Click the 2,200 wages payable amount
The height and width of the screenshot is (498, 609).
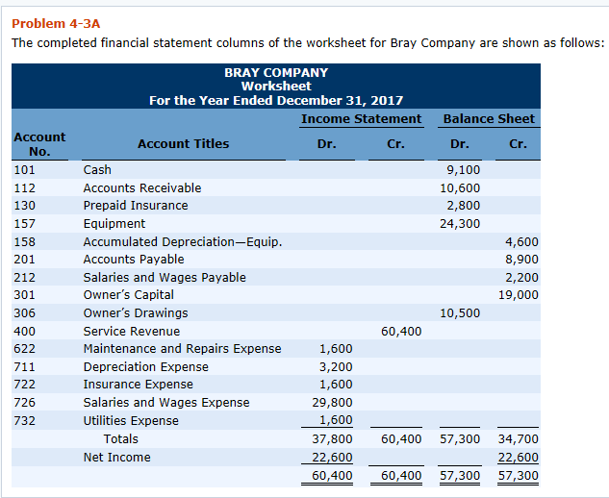pyautogui.click(x=521, y=278)
